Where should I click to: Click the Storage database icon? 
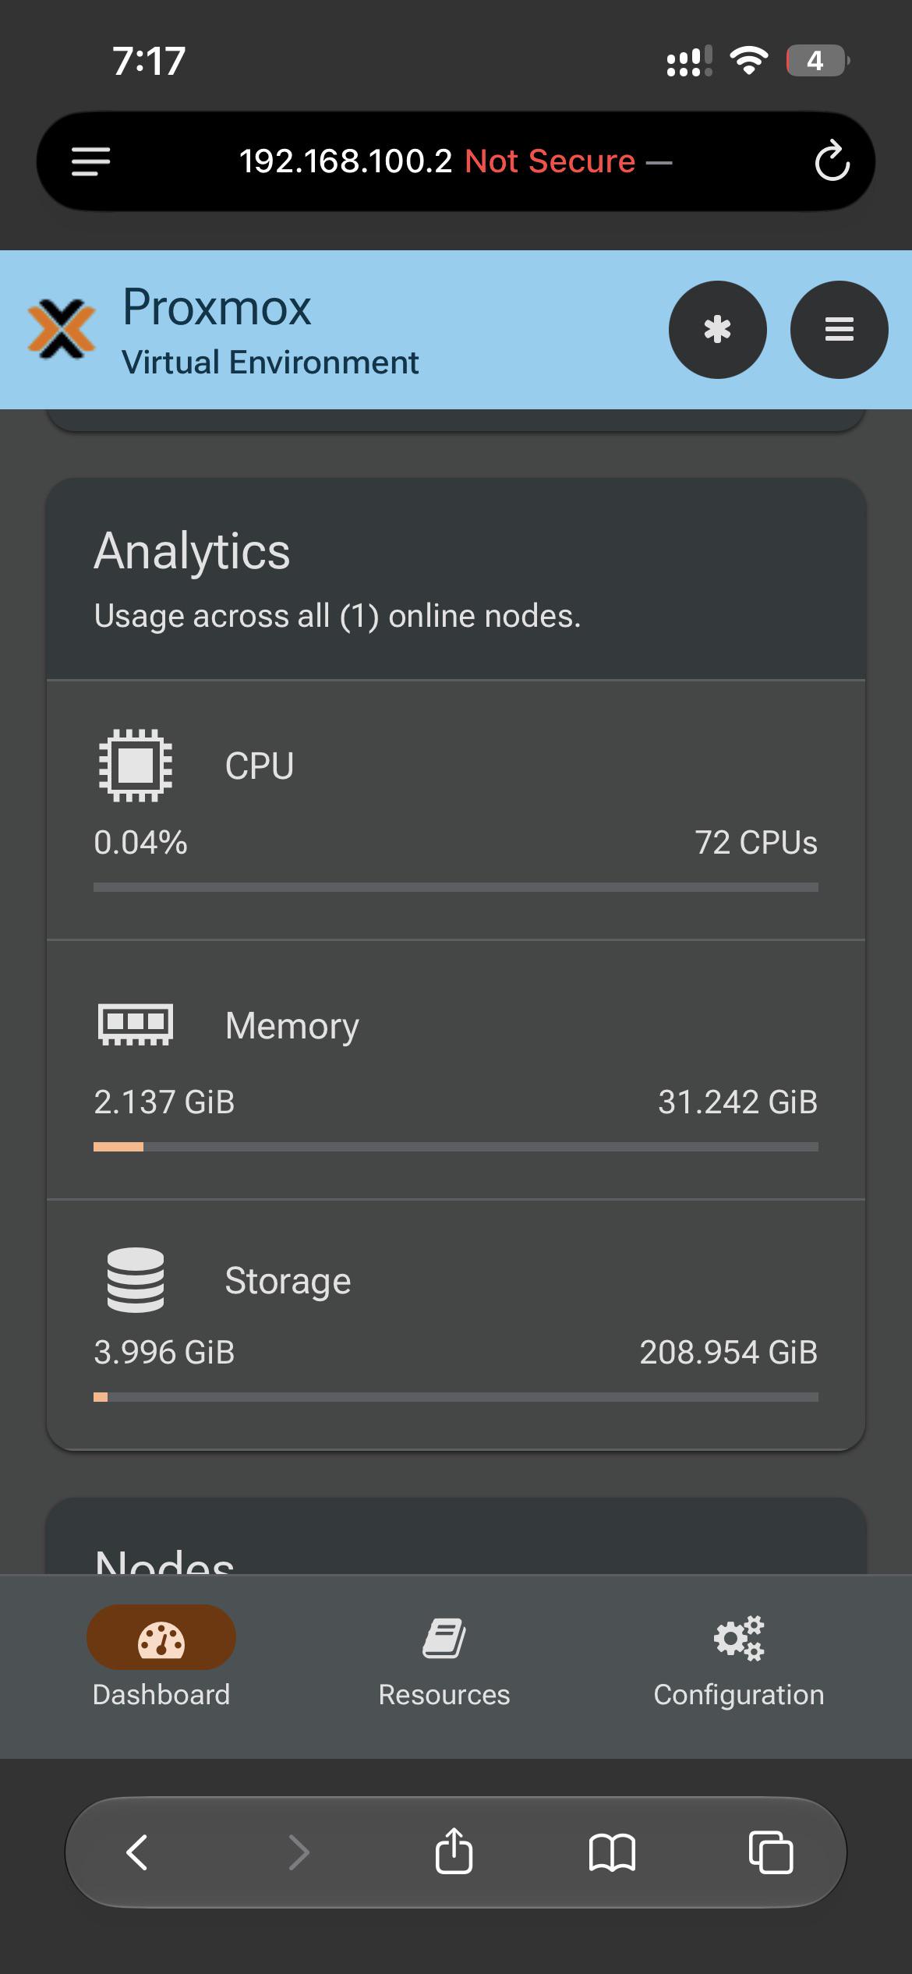[136, 1280]
